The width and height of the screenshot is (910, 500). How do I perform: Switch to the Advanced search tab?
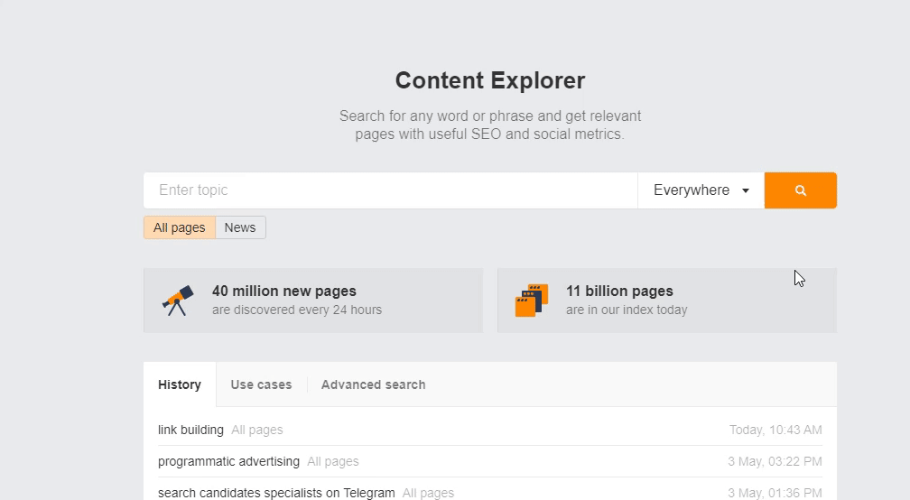[x=373, y=384]
